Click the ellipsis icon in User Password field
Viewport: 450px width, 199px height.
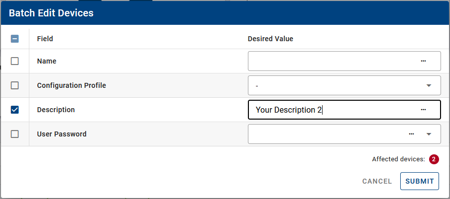[412, 134]
